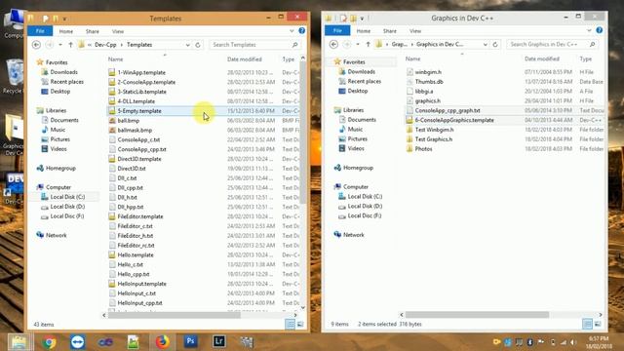Open the View tab in Templates window

point(118,31)
